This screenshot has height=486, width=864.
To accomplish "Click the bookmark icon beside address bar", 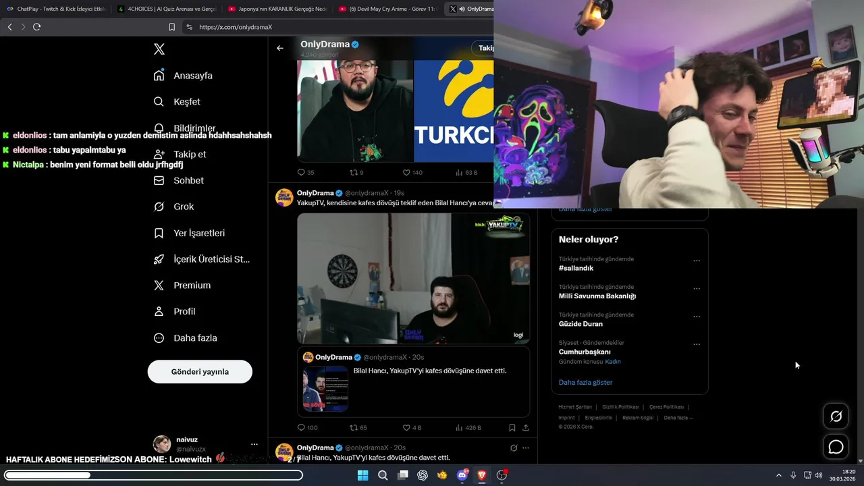I will coord(171,27).
